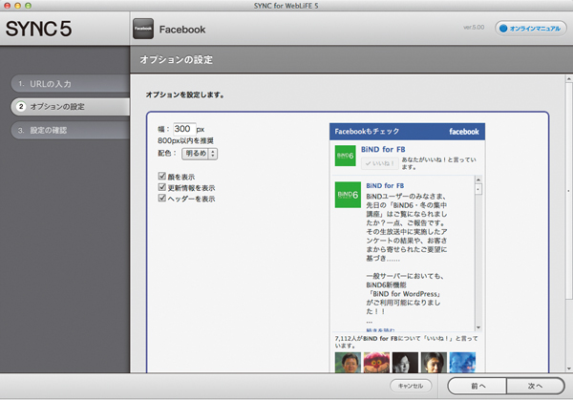Click the main panel scroll up arrow
Viewport: 573px width, 400px height.
point(568,78)
